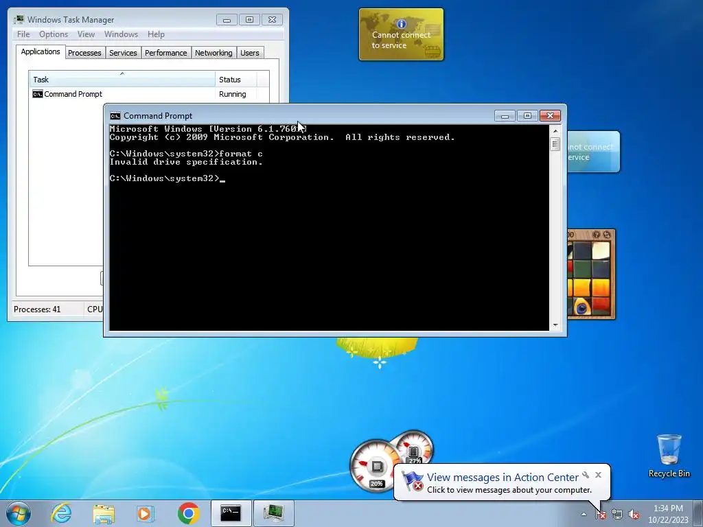
Task: Open the Command Prompt title bar icon menu
Action: point(115,116)
